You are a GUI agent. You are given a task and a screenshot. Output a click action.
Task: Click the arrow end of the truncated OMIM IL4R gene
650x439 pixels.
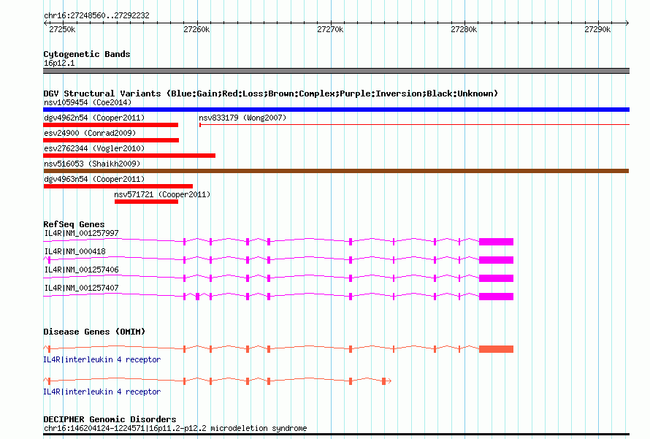[x=389, y=381]
